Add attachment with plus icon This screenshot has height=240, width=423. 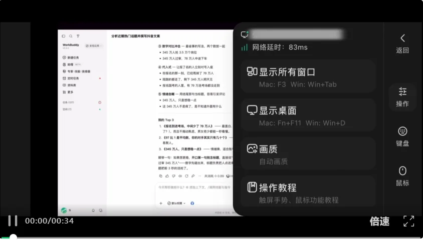pyautogui.click(x=161, y=203)
